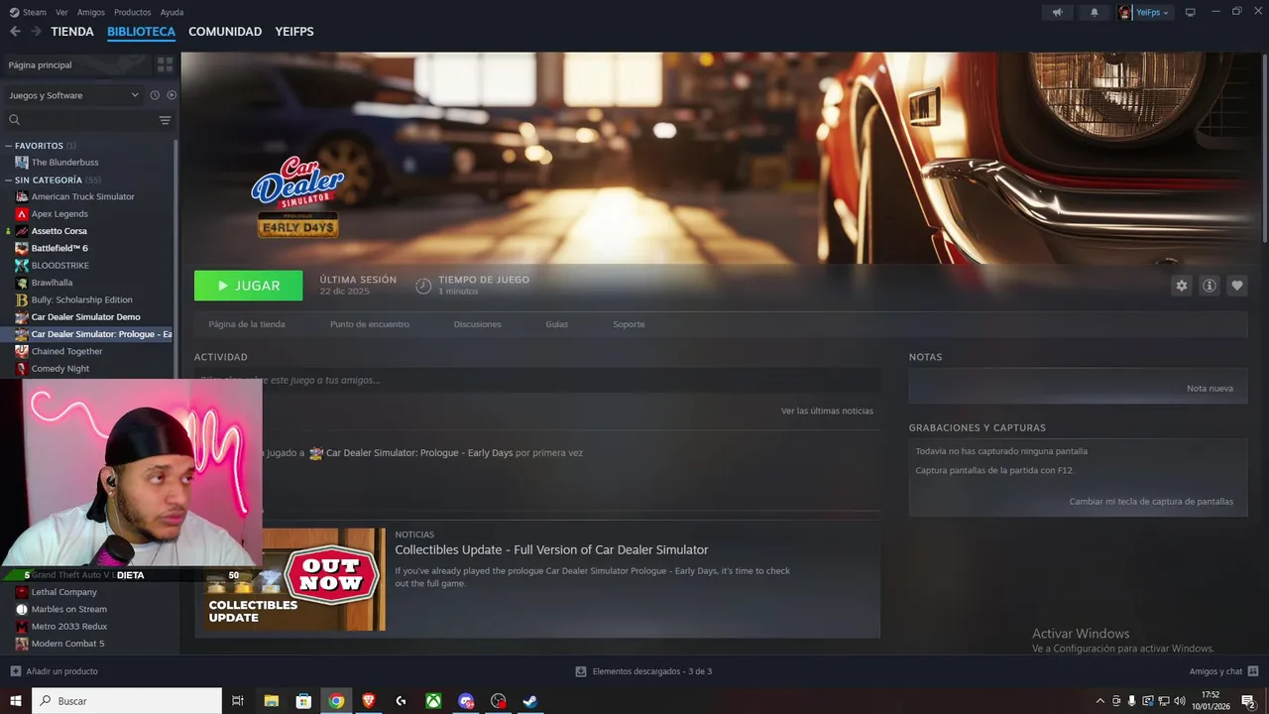Image resolution: width=1269 pixels, height=714 pixels.
Task: Select the Brawlhalla icon in library list
Action: pyautogui.click(x=22, y=283)
